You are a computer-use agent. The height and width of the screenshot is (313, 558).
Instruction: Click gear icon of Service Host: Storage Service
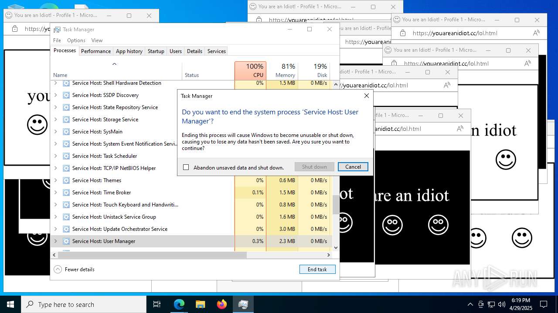(x=66, y=120)
